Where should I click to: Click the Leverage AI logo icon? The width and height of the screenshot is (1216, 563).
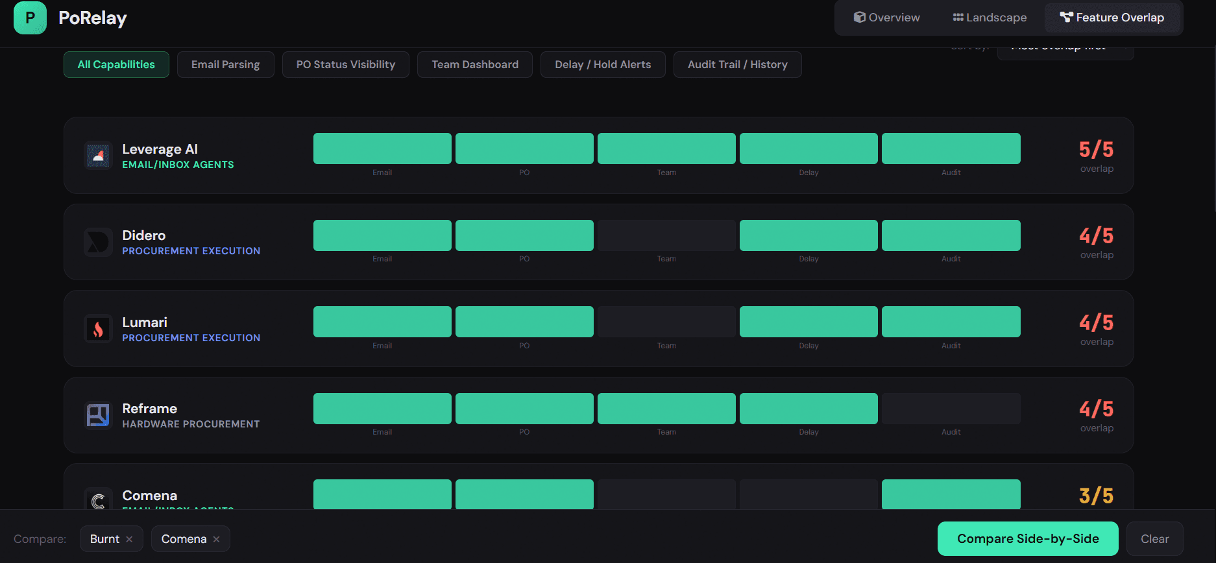click(98, 156)
